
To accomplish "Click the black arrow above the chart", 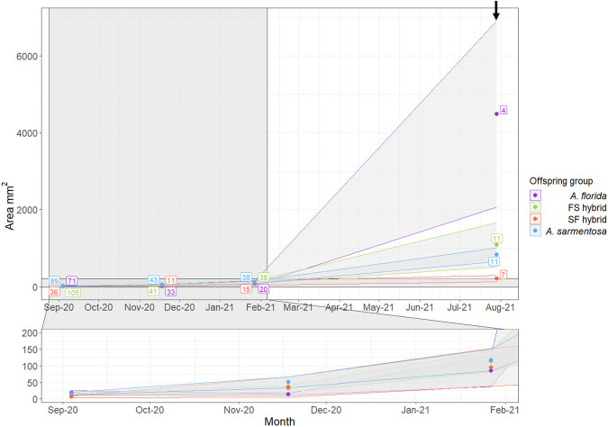I will coord(495,12).
